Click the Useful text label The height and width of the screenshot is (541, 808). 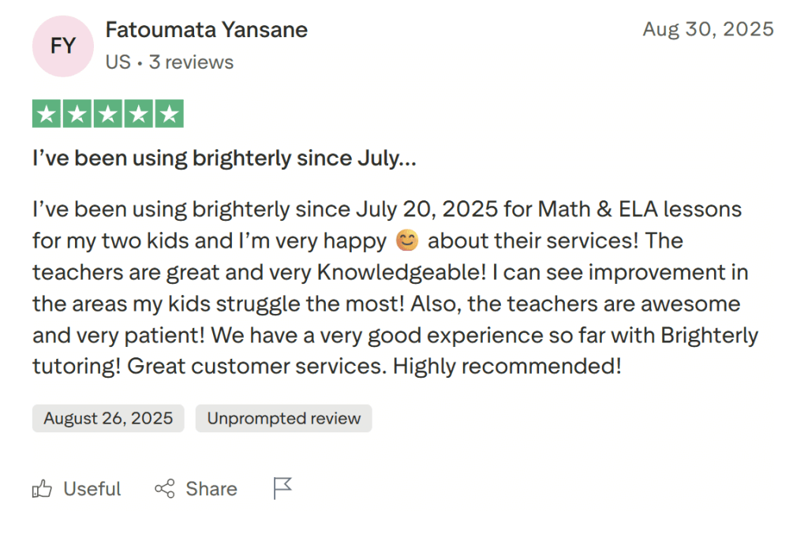tap(92, 489)
